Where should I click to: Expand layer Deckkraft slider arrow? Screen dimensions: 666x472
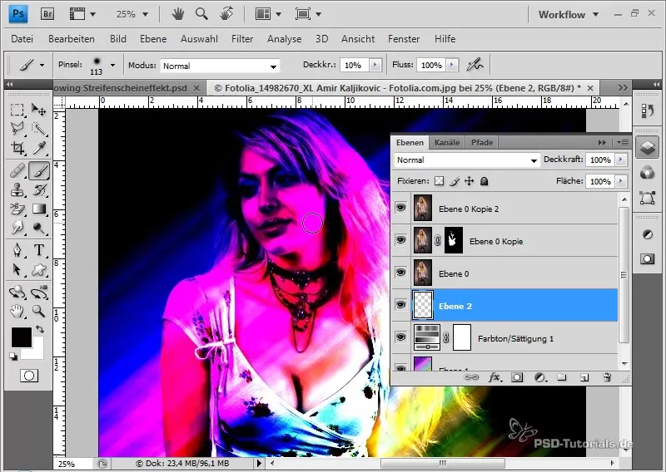(621, 160)
